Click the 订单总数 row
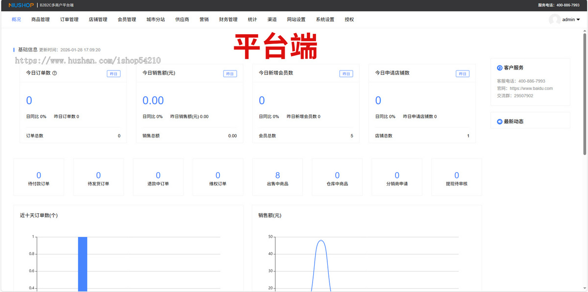This screenshot has width=588, height=292. pos(73,135)
